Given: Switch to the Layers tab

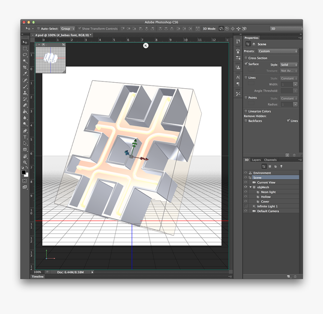Looking at the screenshot, I should point(256,160).
